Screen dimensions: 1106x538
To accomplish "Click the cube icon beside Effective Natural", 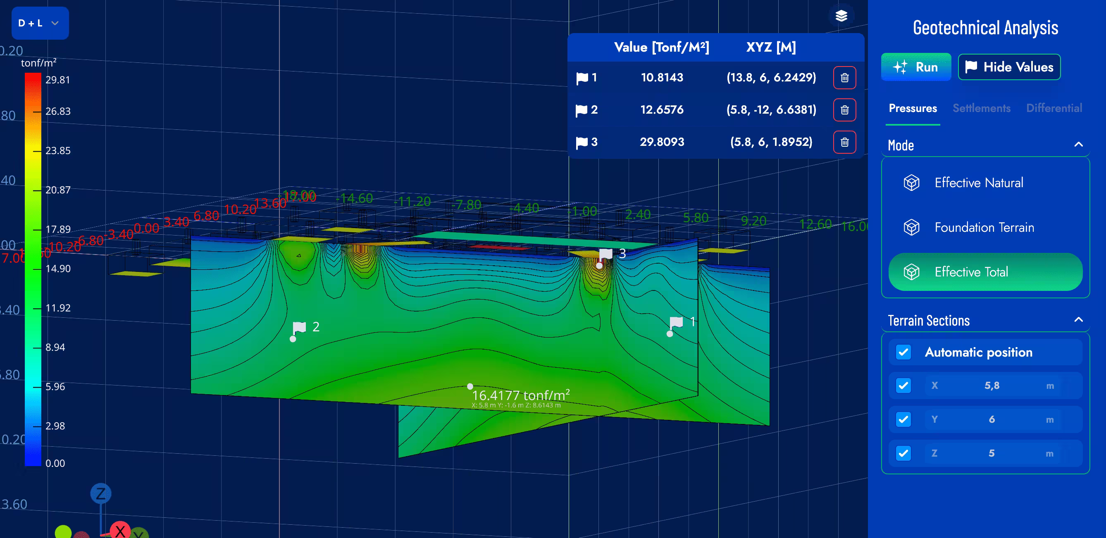I will click(912, 183).
